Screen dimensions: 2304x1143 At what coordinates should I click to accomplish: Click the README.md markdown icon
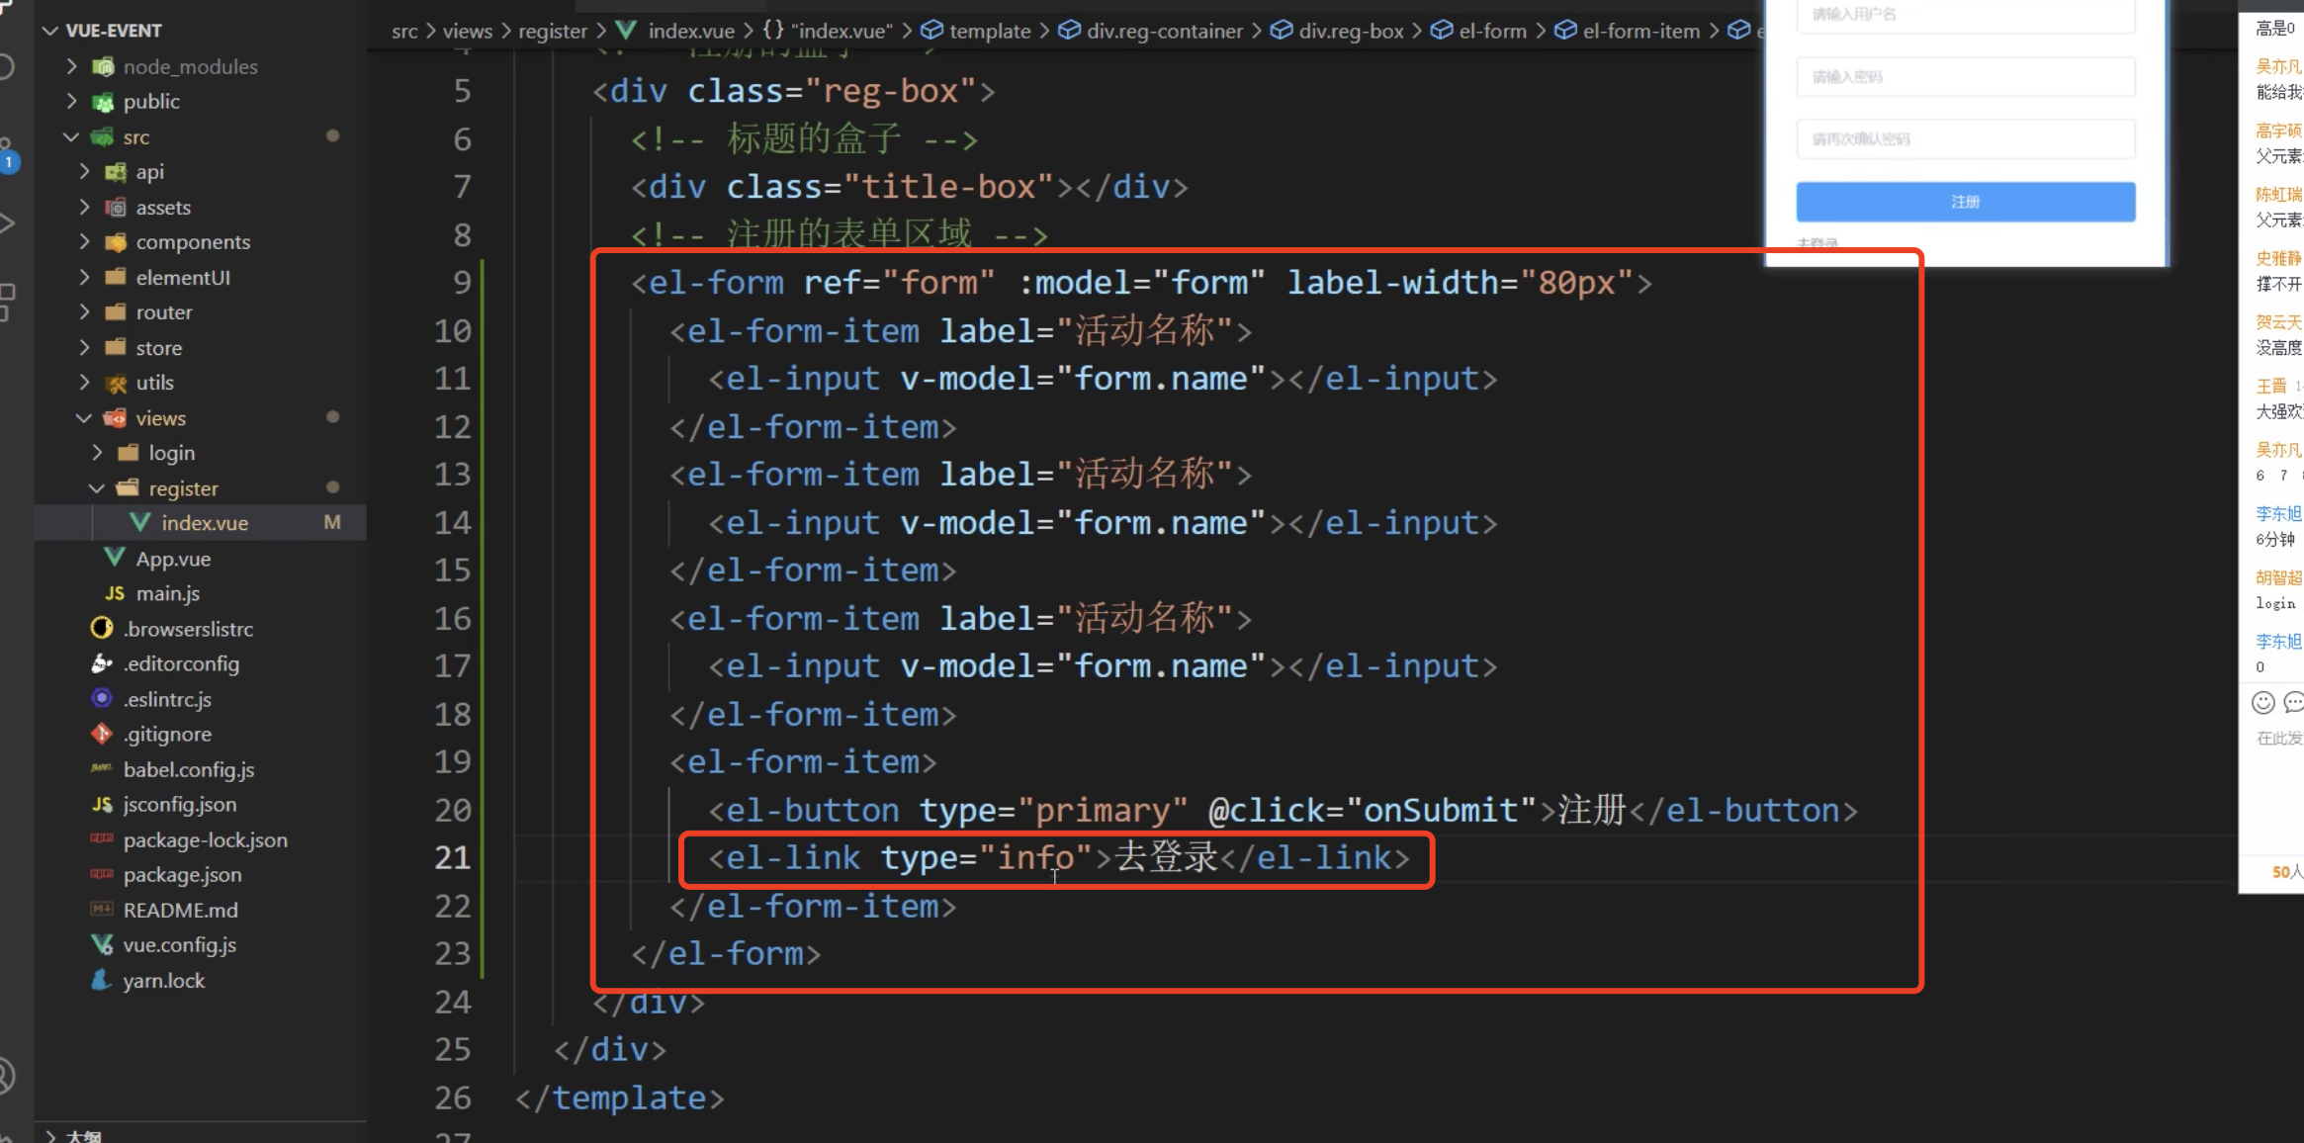(102, 910)
